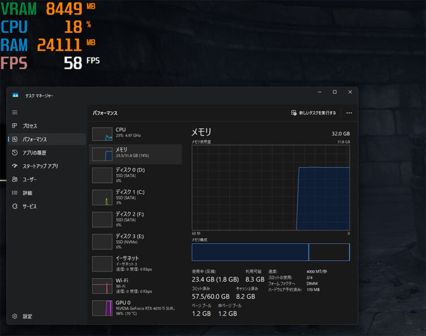Select the CPU performance graph item

[135, 134]
